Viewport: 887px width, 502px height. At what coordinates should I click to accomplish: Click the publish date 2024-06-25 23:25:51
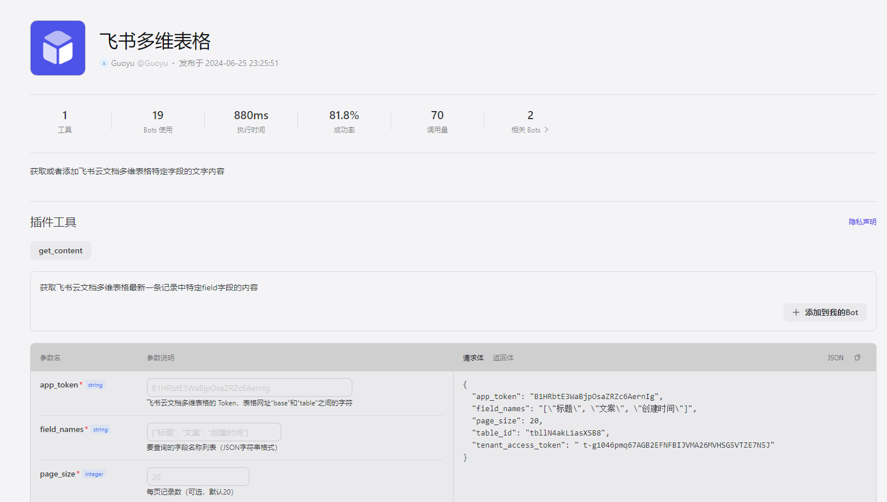[x=229, y=63]
